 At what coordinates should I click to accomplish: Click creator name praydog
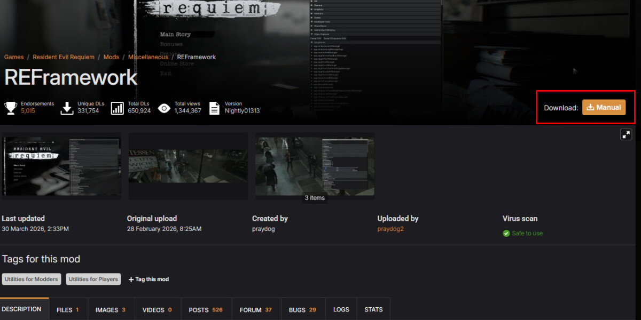point(262,229)
